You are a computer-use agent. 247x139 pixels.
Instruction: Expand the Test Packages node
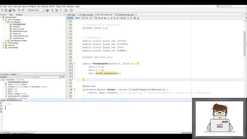[x=3, y=43]
